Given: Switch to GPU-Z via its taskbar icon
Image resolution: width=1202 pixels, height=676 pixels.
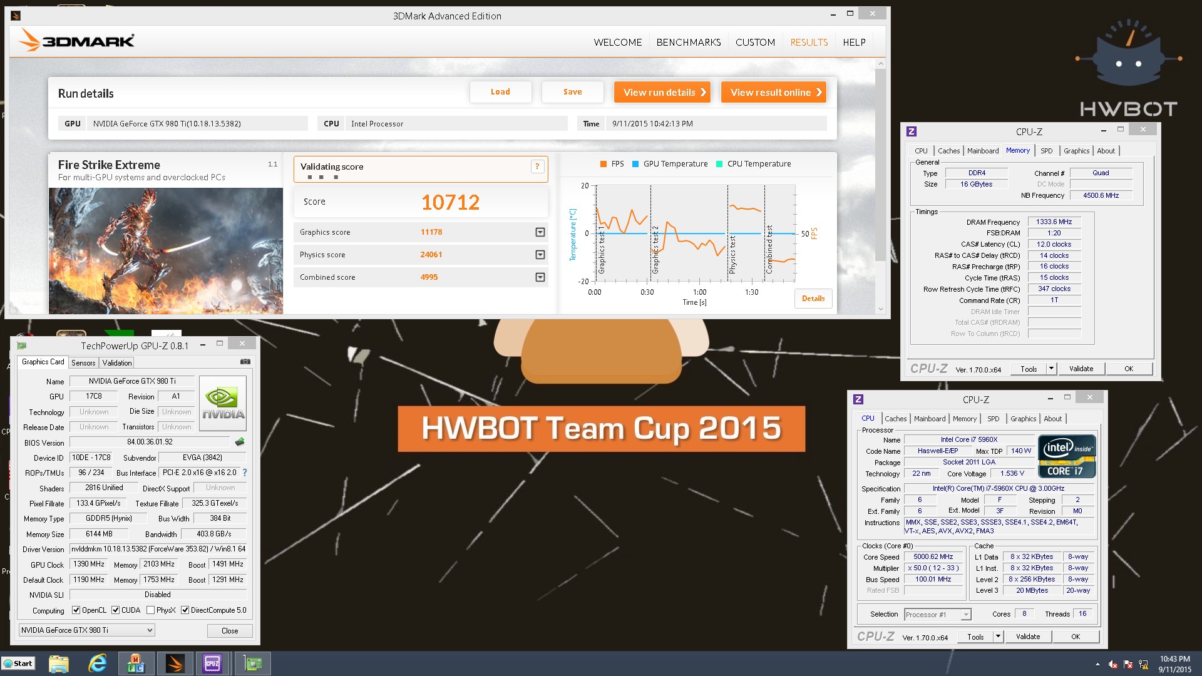Looking at the screenshot, I should pyautogui.click(x=253, y=663).
